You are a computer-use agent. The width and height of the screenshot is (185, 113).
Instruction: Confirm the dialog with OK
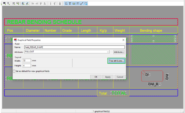pyautogui.click(x=96, y=77)
